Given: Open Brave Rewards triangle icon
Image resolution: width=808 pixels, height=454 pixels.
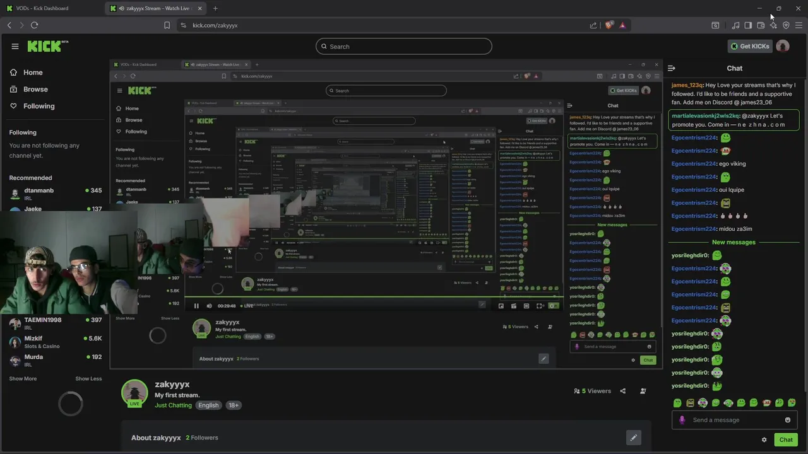Looking at the screenshot, I should click(622, 25).
